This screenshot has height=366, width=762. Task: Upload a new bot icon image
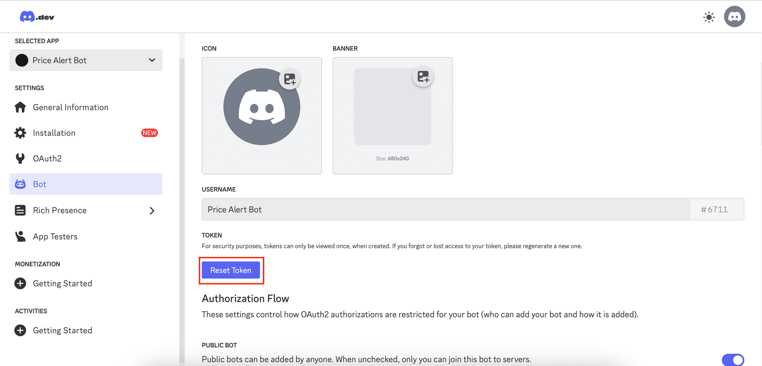pos(290,79)
